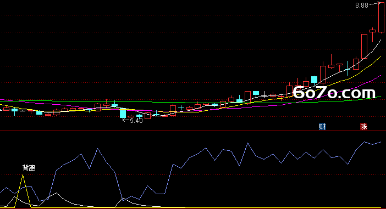Select the tallest red candlestick at far right
Viewport: 386px width, 209px height.
click(x=381, y=18)
